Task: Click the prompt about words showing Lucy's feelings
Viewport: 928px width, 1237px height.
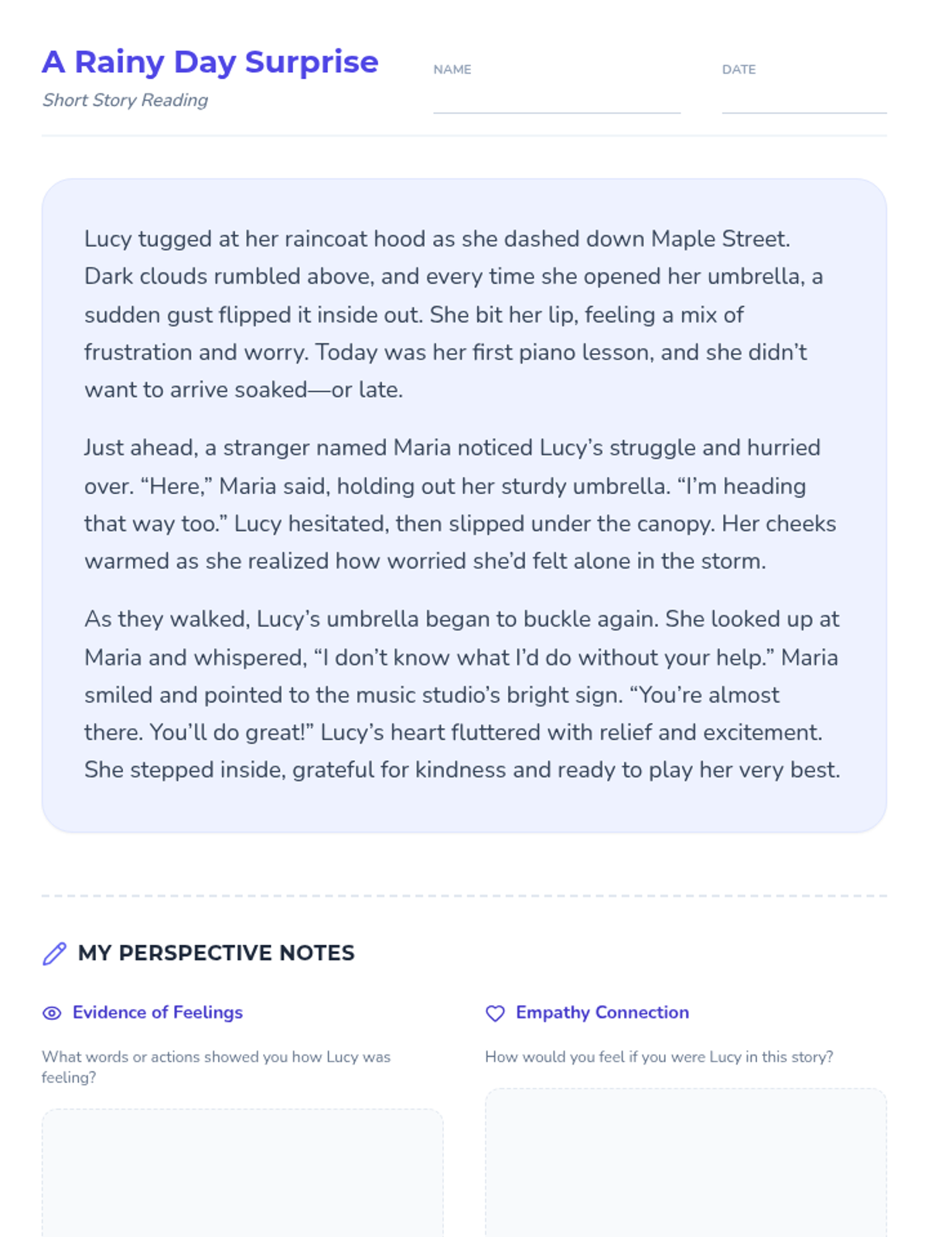Action: 217,1067
